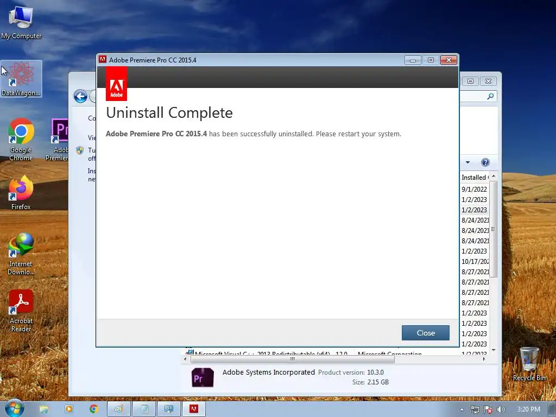Viewport: 556px width, 417px height.
Task: Select the Adobe Premiere desktop shortcut
Action: pyautogui.click(x=56, y=140)
